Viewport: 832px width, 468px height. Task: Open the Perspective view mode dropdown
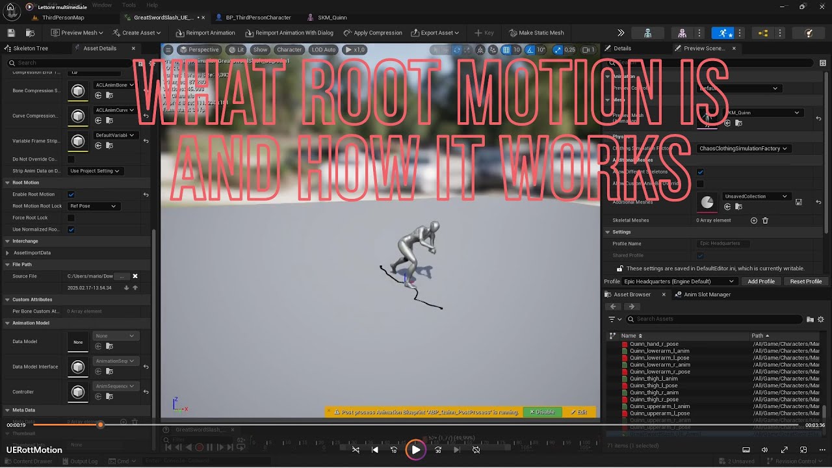(x=200, y=49)
